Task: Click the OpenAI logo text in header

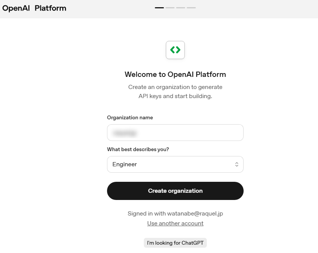Action: pos(16,8)
